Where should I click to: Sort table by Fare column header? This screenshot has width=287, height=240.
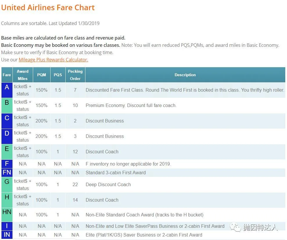pos(7,75)
